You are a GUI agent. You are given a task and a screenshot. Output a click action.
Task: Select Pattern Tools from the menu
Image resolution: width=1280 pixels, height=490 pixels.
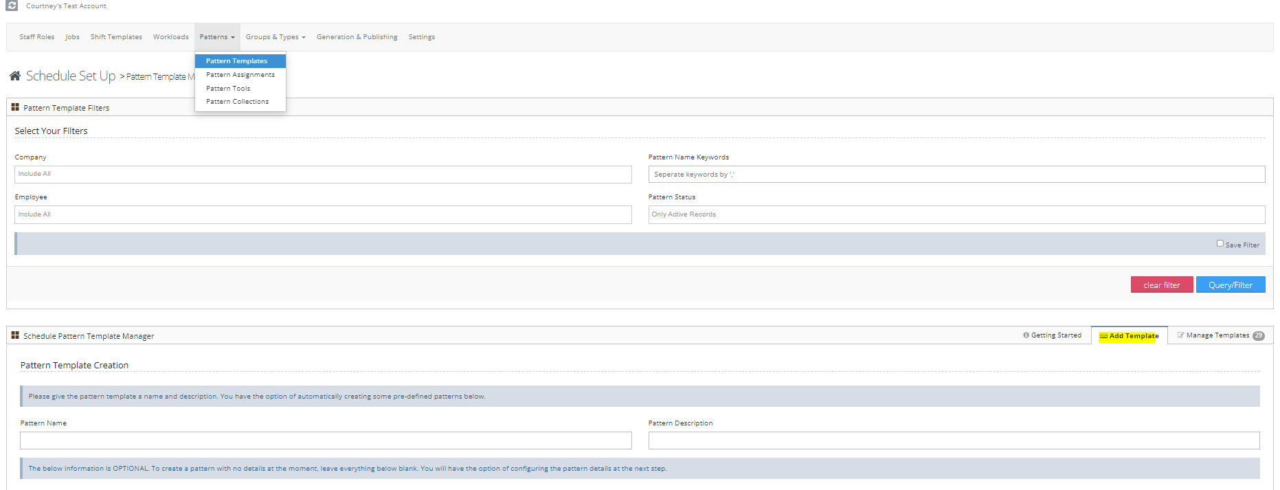pyautogui.click(x=228, y=89)
